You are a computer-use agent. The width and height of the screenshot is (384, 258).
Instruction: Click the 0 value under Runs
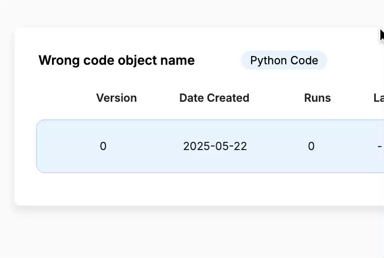point(311,146)
